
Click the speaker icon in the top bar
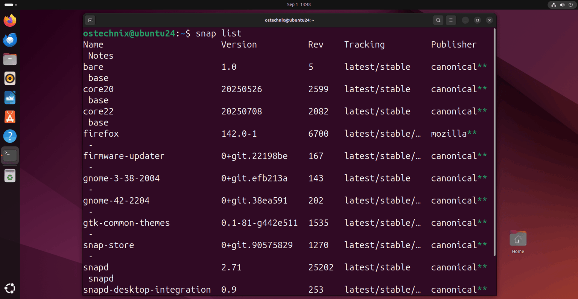562,5
